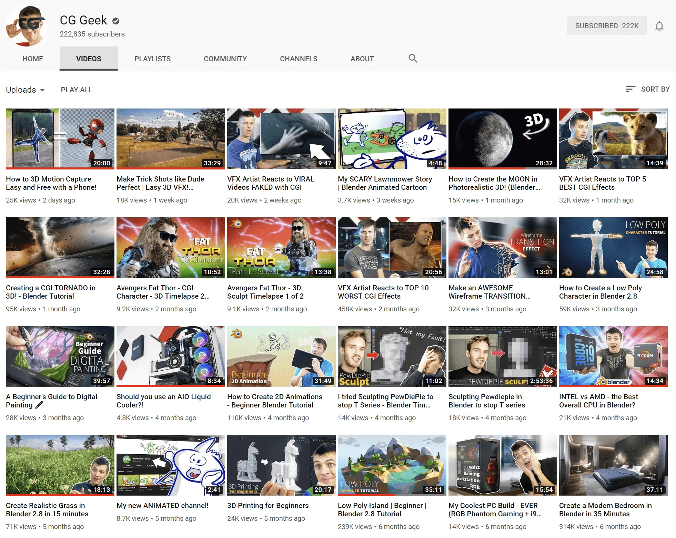Open Low Poly Island tutorial thumbnail
This screenshot has height=538, width=676.
(392, 465)
